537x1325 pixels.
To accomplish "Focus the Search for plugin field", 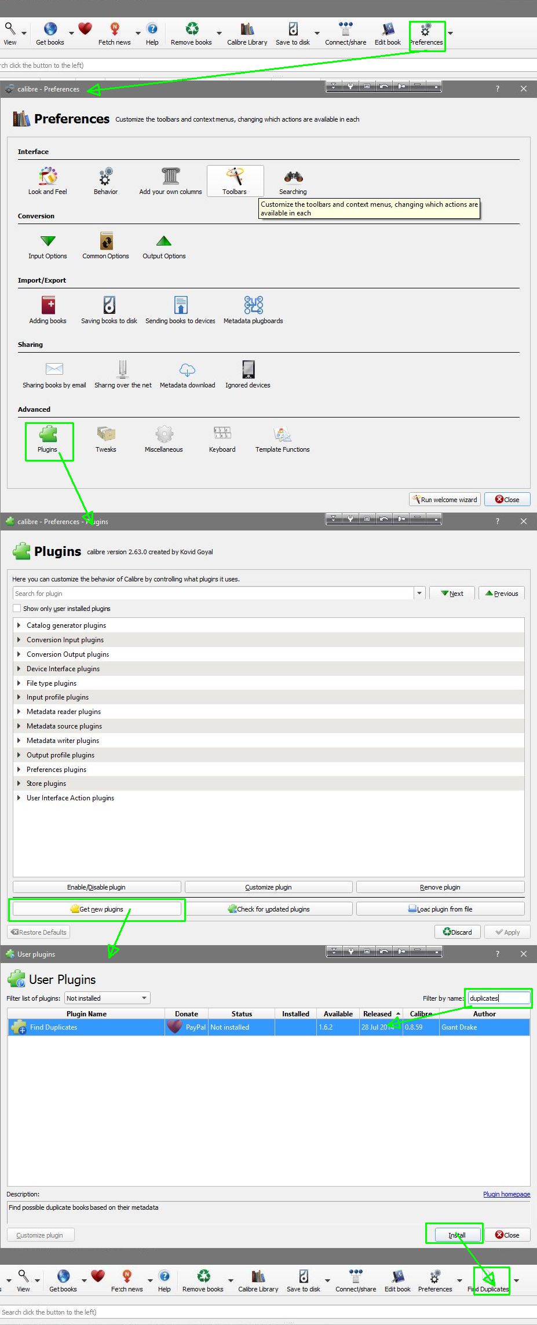I will (x=213, y=593).
